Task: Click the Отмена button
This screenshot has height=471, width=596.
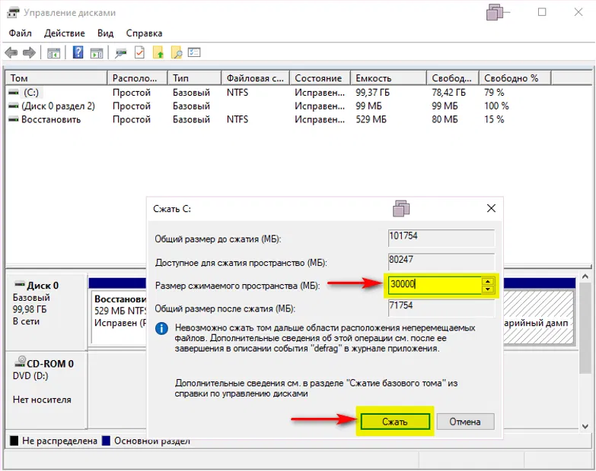Action: pyautogui.click(x=465, y=422)
